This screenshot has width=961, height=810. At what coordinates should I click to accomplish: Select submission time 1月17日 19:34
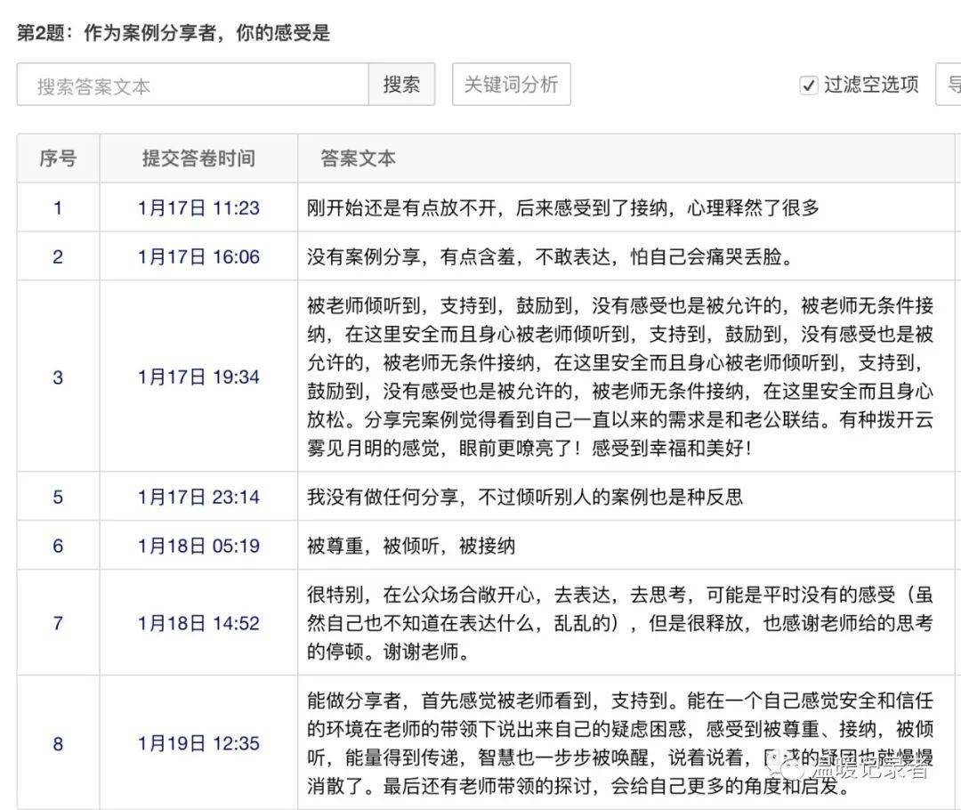[198, 377]
